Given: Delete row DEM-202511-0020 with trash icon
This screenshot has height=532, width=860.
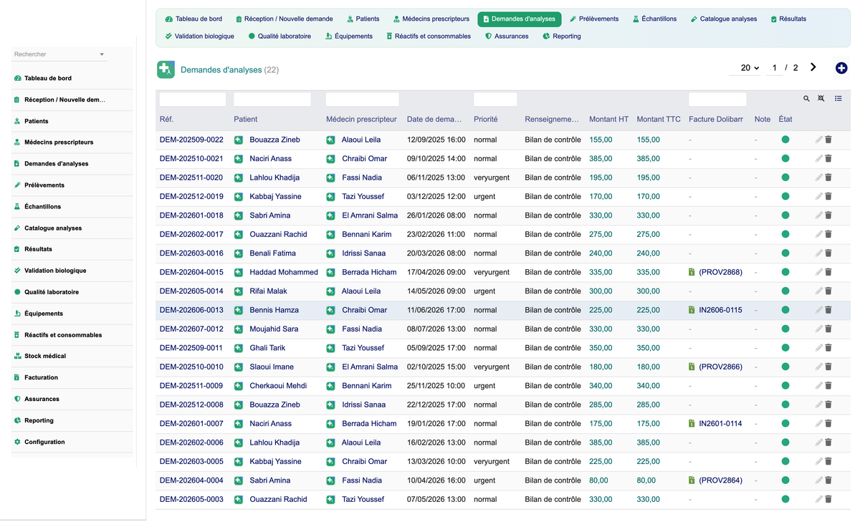Looking at the screenshot, I should tap(828, 178).
